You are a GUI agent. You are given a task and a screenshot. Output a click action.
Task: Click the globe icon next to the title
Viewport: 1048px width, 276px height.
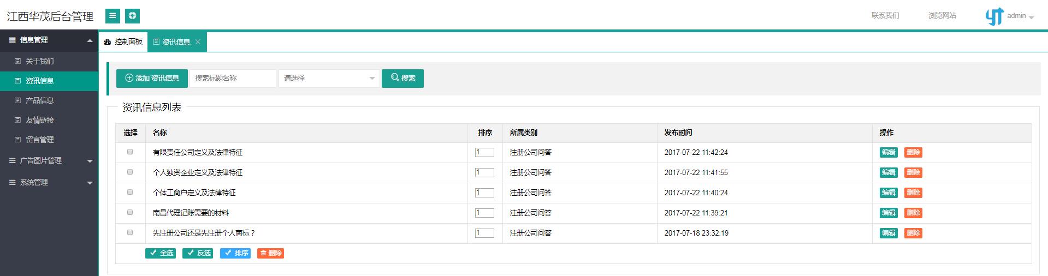(132, 16)
